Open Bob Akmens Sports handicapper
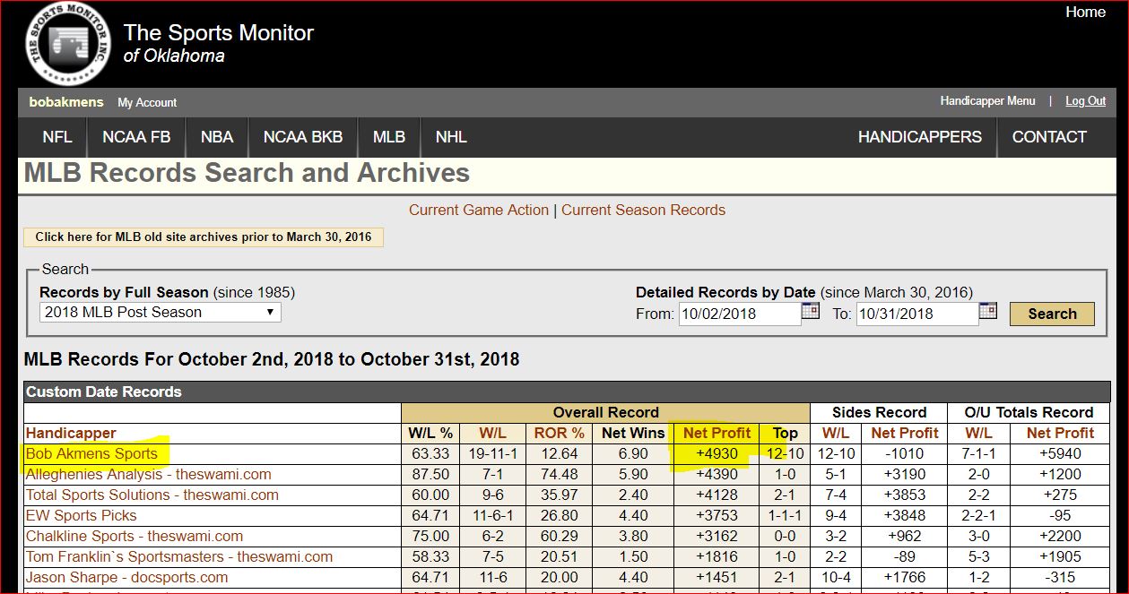 91,453
